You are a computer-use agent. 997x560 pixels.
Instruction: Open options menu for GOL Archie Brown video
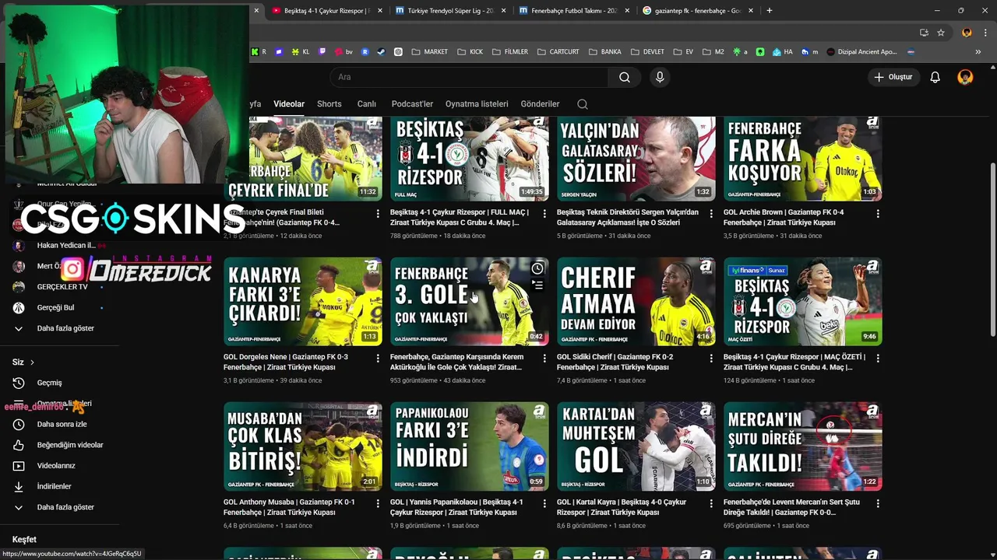[878, 213]
